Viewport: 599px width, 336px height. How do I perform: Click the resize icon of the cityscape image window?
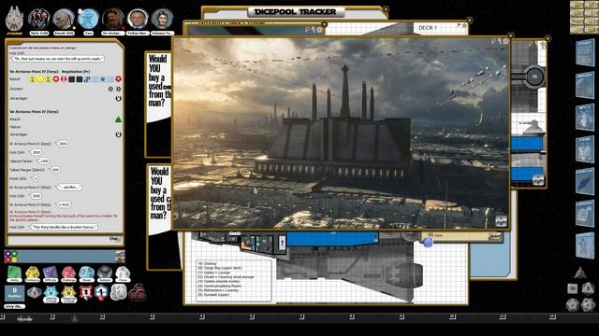click(501, 221)
